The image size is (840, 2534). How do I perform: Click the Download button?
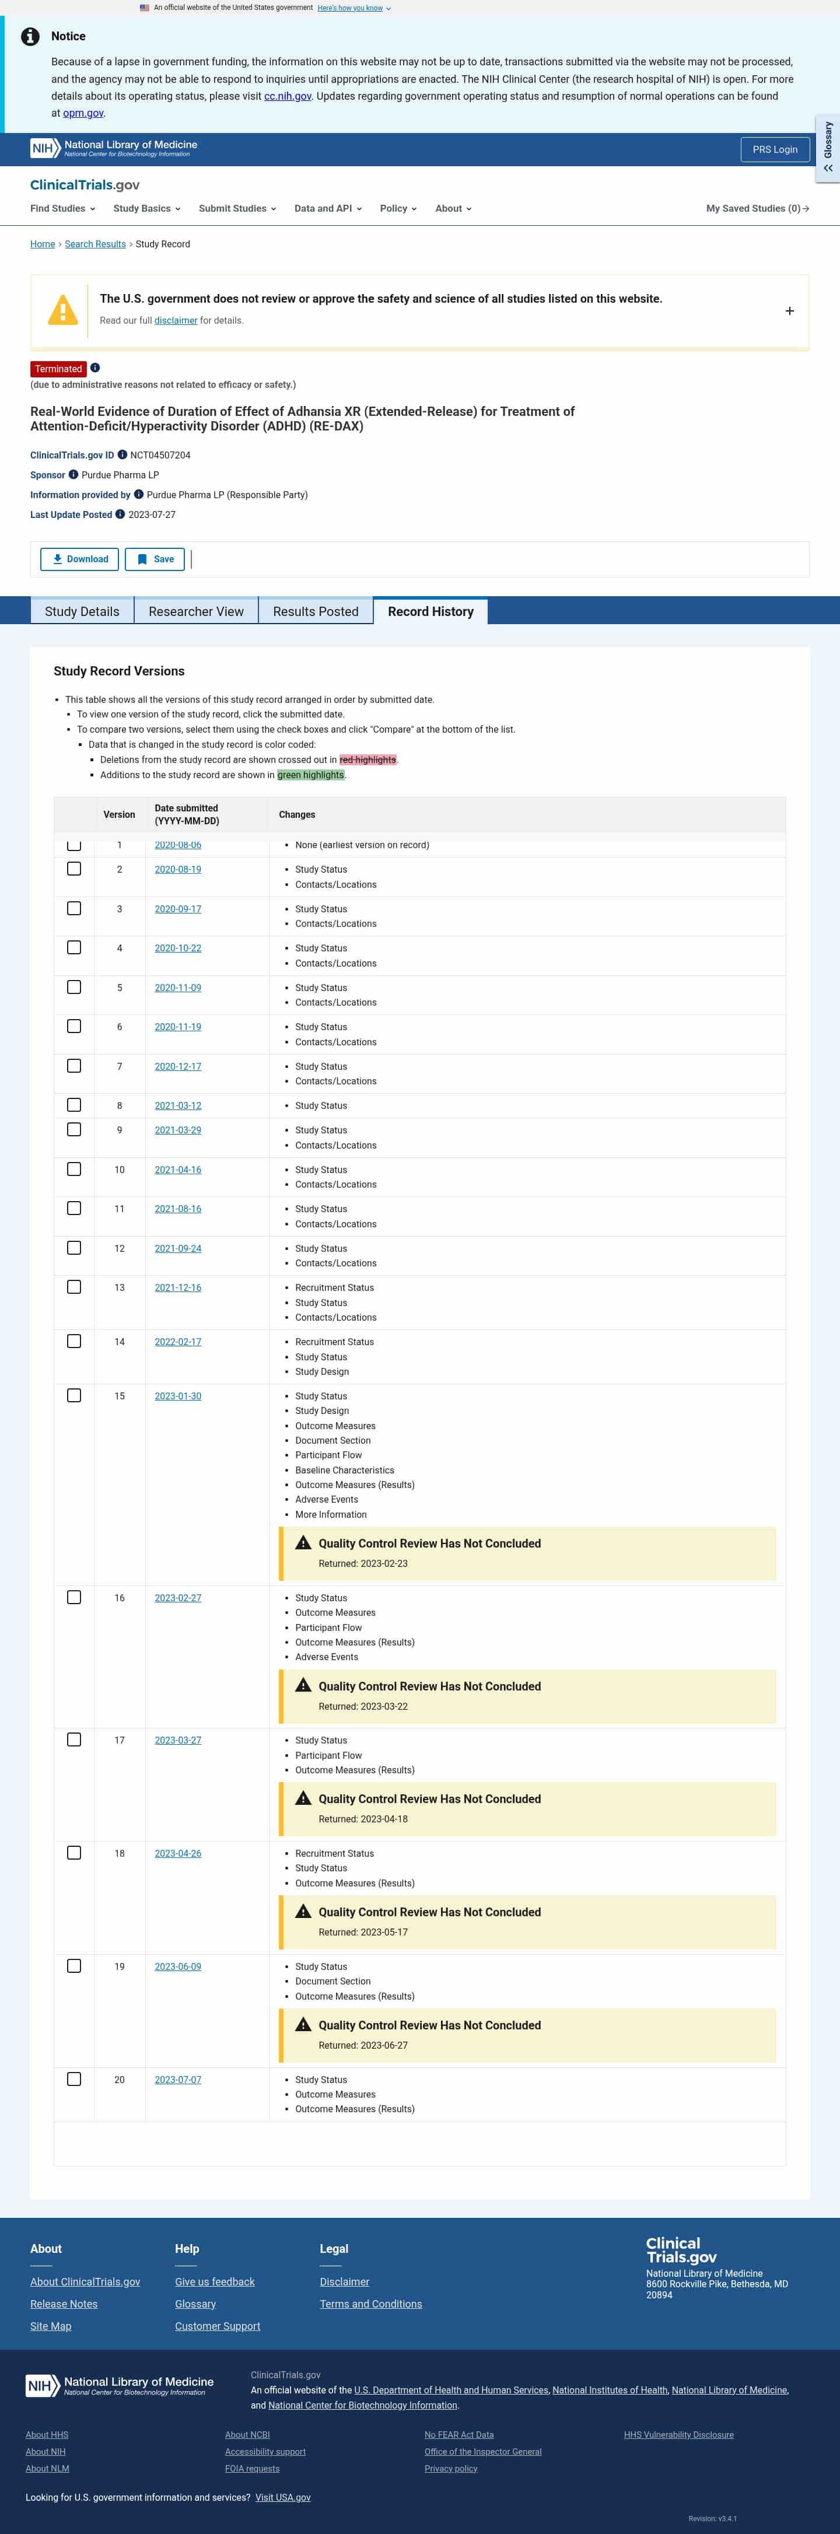80,559
